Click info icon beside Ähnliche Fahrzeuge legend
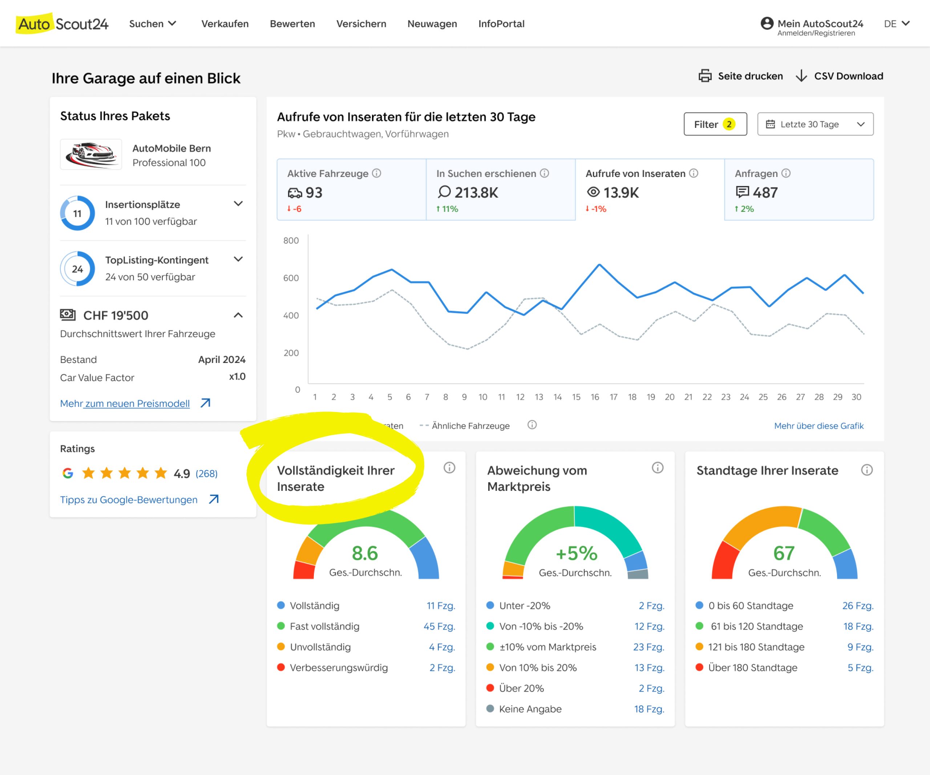This screenshot has height=775, width=930. [x=532, y=425]
